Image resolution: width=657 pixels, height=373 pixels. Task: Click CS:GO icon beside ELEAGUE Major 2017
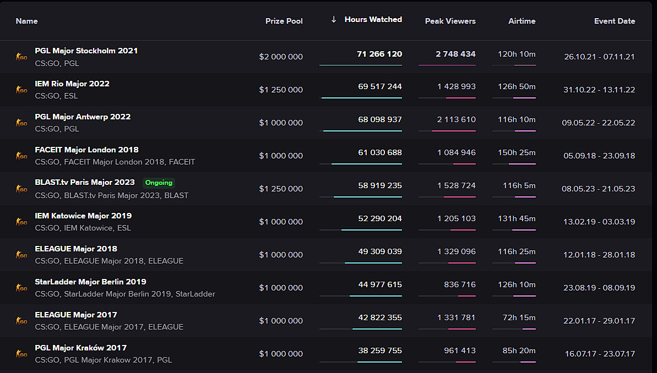pyautogui.click(x=21, y=321)
